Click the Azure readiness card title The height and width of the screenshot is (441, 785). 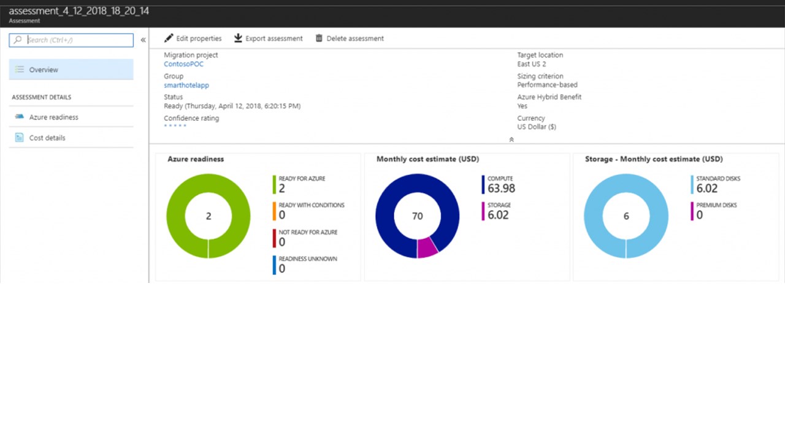196,159
